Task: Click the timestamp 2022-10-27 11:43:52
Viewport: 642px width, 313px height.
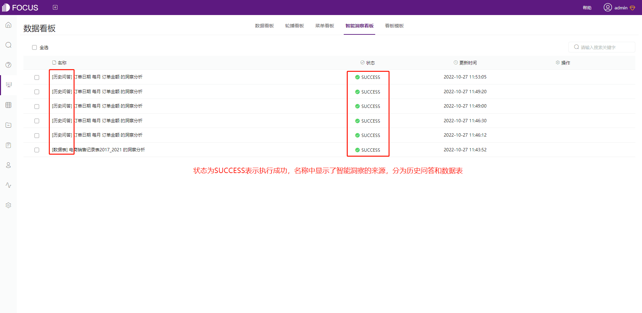Action: (x=465, y=150)
